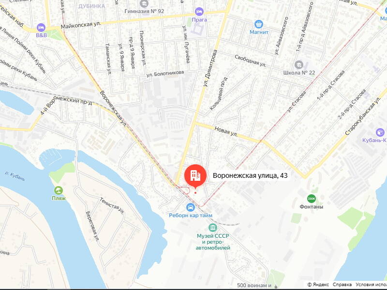
Task: Select the Магнит shopping basket icon
Action: click(258, 25)
